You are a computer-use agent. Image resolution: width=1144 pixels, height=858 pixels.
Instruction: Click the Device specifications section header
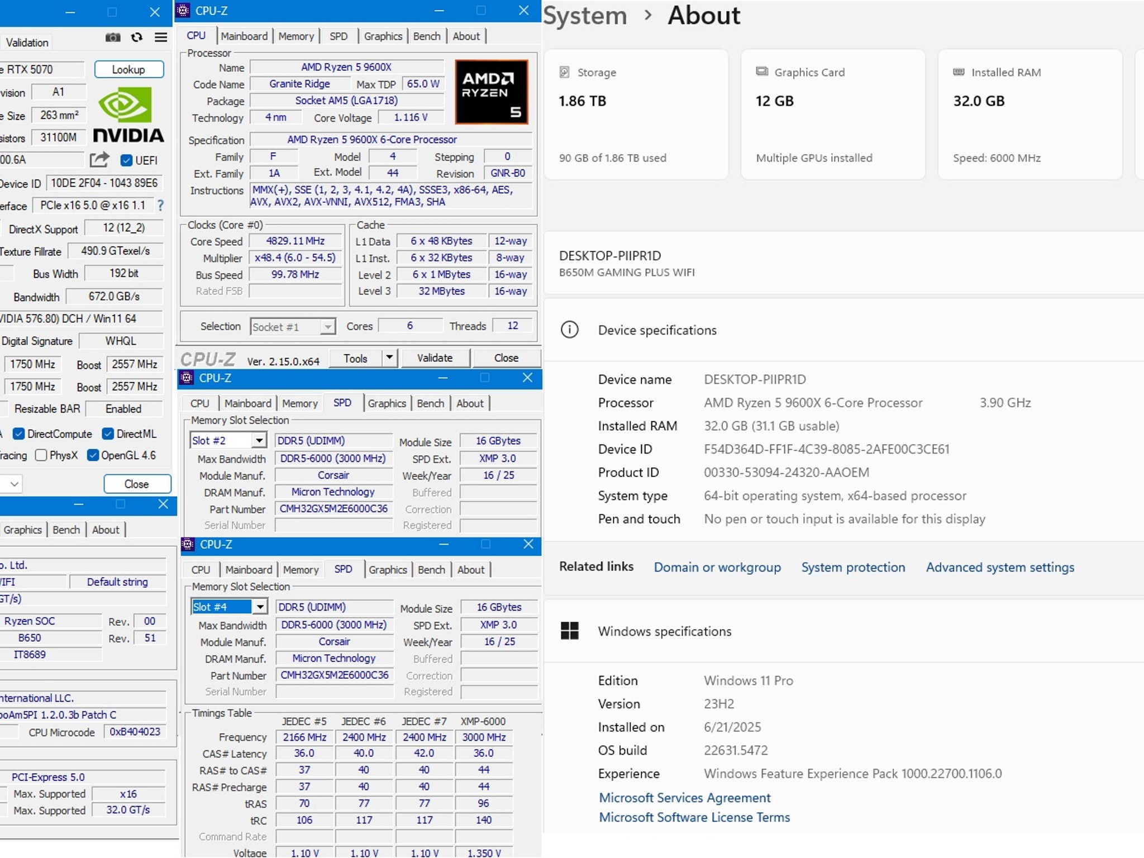843,330
